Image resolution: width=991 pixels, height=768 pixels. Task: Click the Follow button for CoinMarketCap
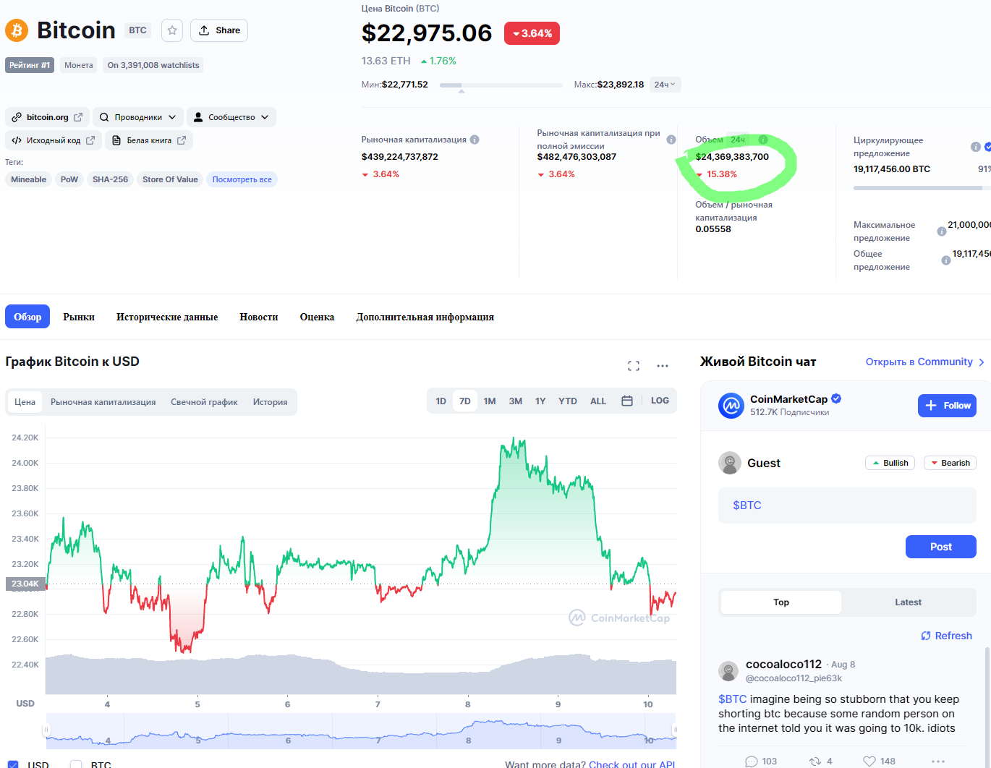click(x=947, y=406)
